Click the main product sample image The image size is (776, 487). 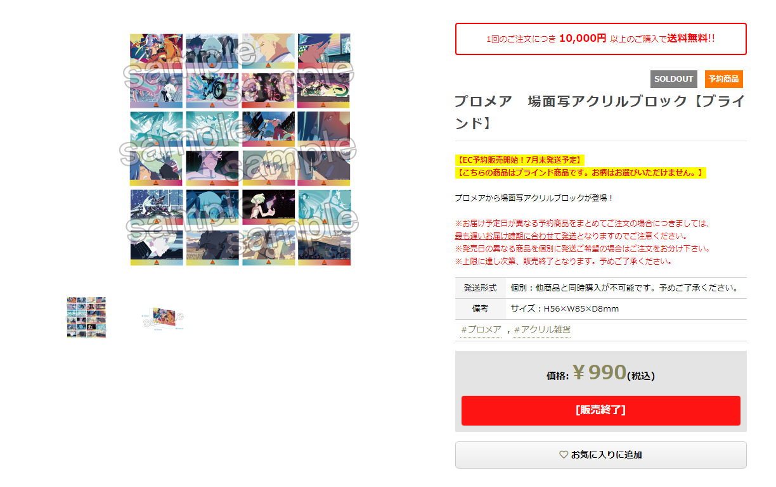pos(240,149)
